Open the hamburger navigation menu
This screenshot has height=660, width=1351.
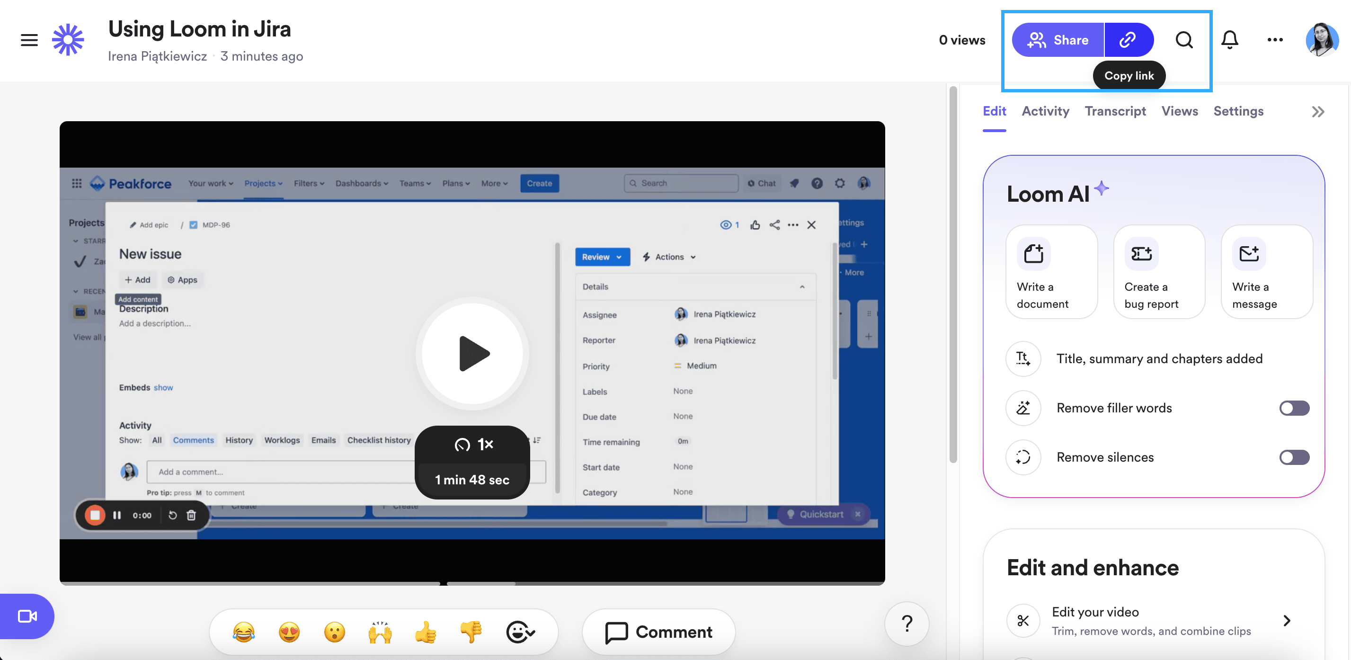tap(29, 40)
